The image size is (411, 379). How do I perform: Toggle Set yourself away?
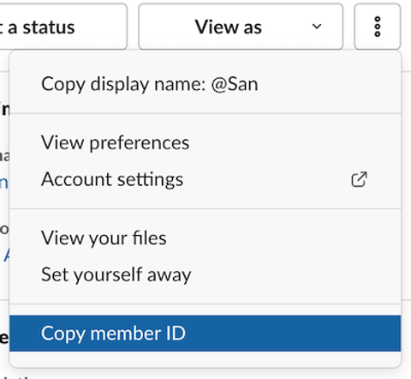pyautogui.click(x=205, y=274)
